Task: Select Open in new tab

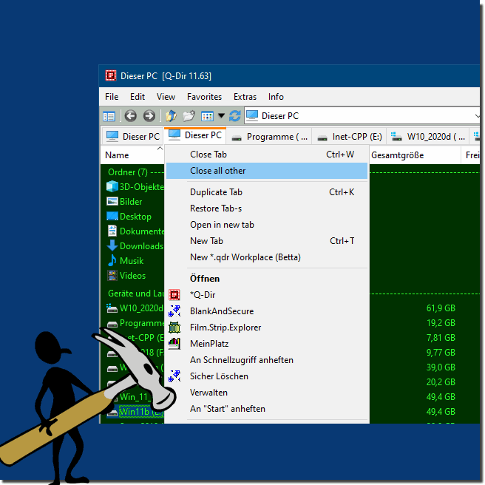Action: (267, 225)
